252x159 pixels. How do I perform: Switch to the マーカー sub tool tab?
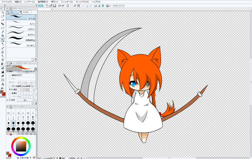[x=25, y=12]
